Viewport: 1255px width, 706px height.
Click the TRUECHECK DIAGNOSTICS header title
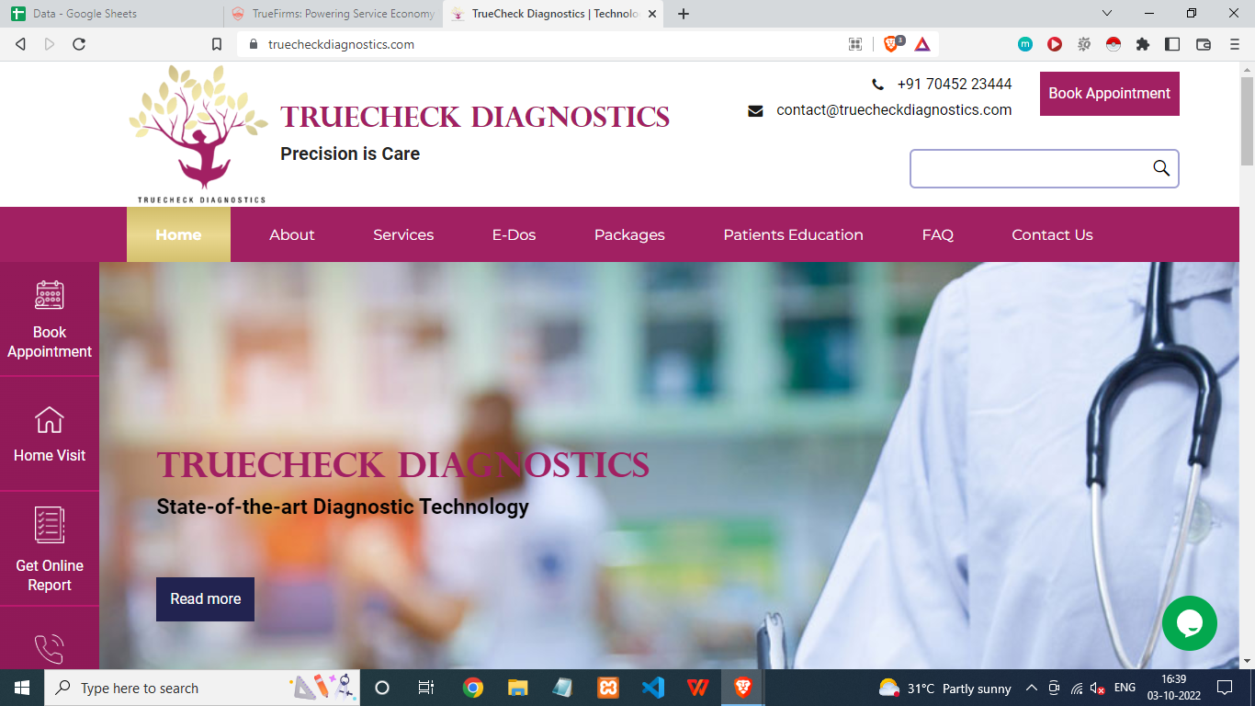point(475,117)
